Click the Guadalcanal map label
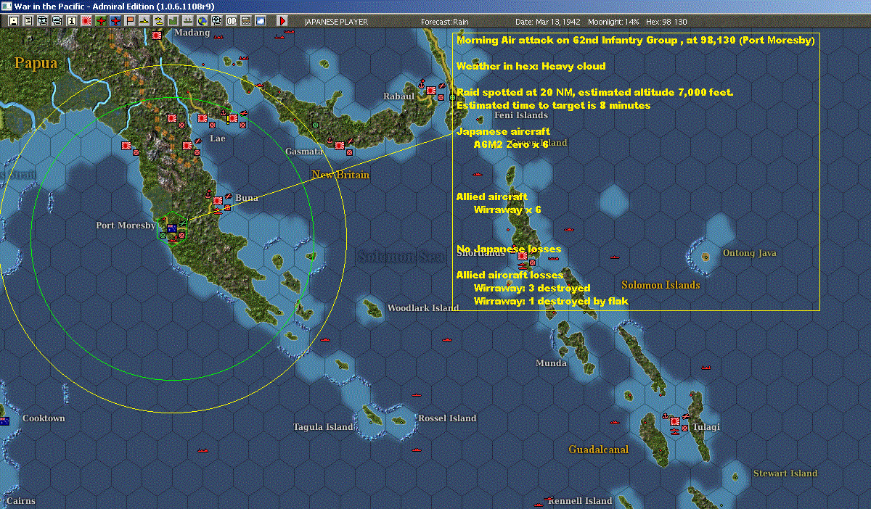This screenshot has height=509, width=871. coord(599,450)
